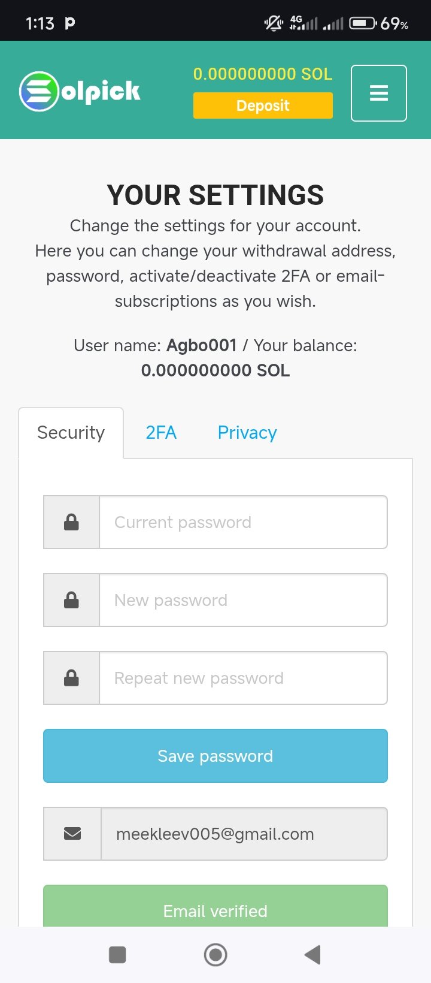Click the lock icon beside New password
The height and width of the screenshot is (983, 431).
pyautogui.click(x=71, y=600)
